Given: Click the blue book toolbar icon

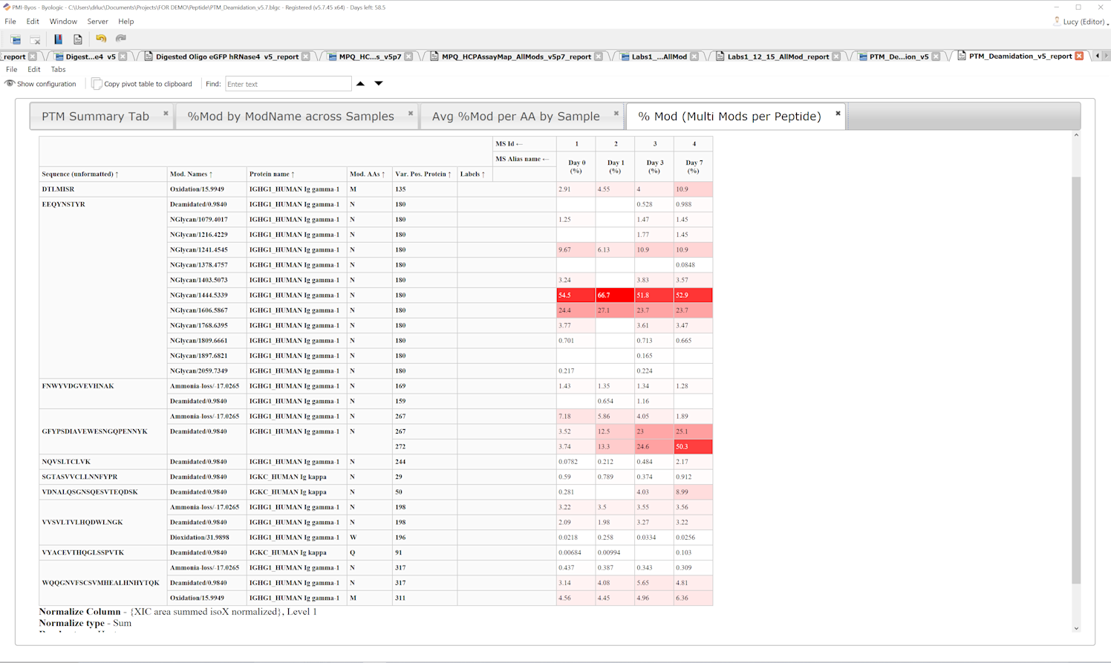Looking at the screenshot, I should point(58,39).
